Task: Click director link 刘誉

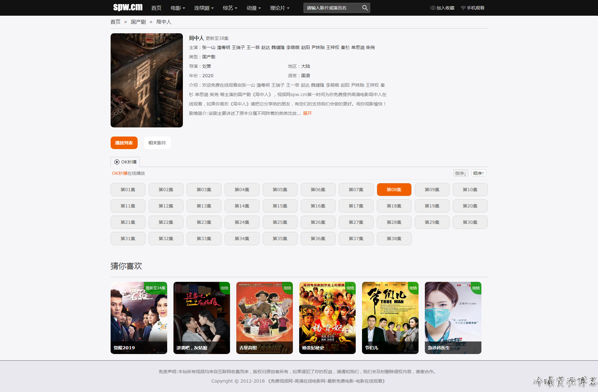Action: click(x=206, y=66)
